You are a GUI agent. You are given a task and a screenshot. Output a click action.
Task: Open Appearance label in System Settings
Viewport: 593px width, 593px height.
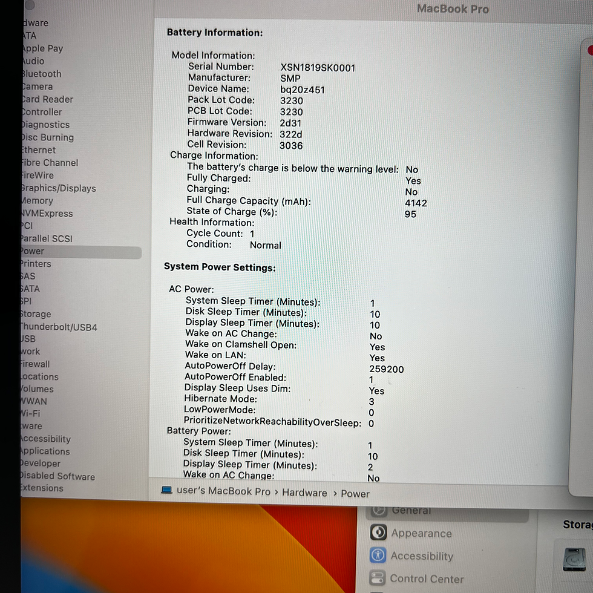coord(421,533)
